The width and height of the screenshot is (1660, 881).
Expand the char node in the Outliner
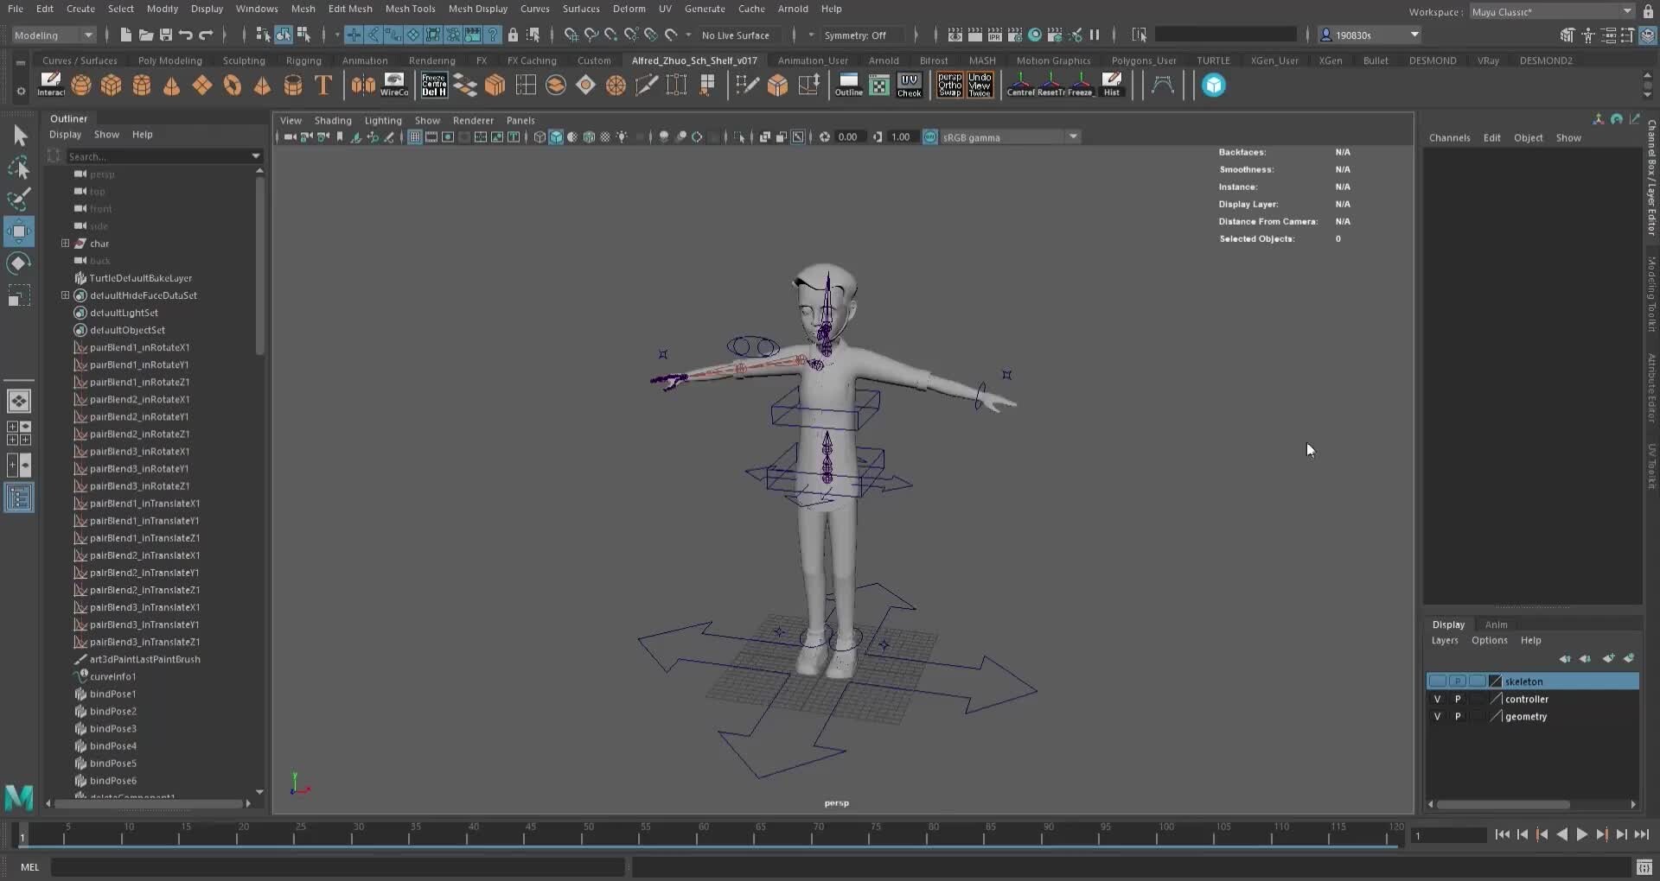65,244
